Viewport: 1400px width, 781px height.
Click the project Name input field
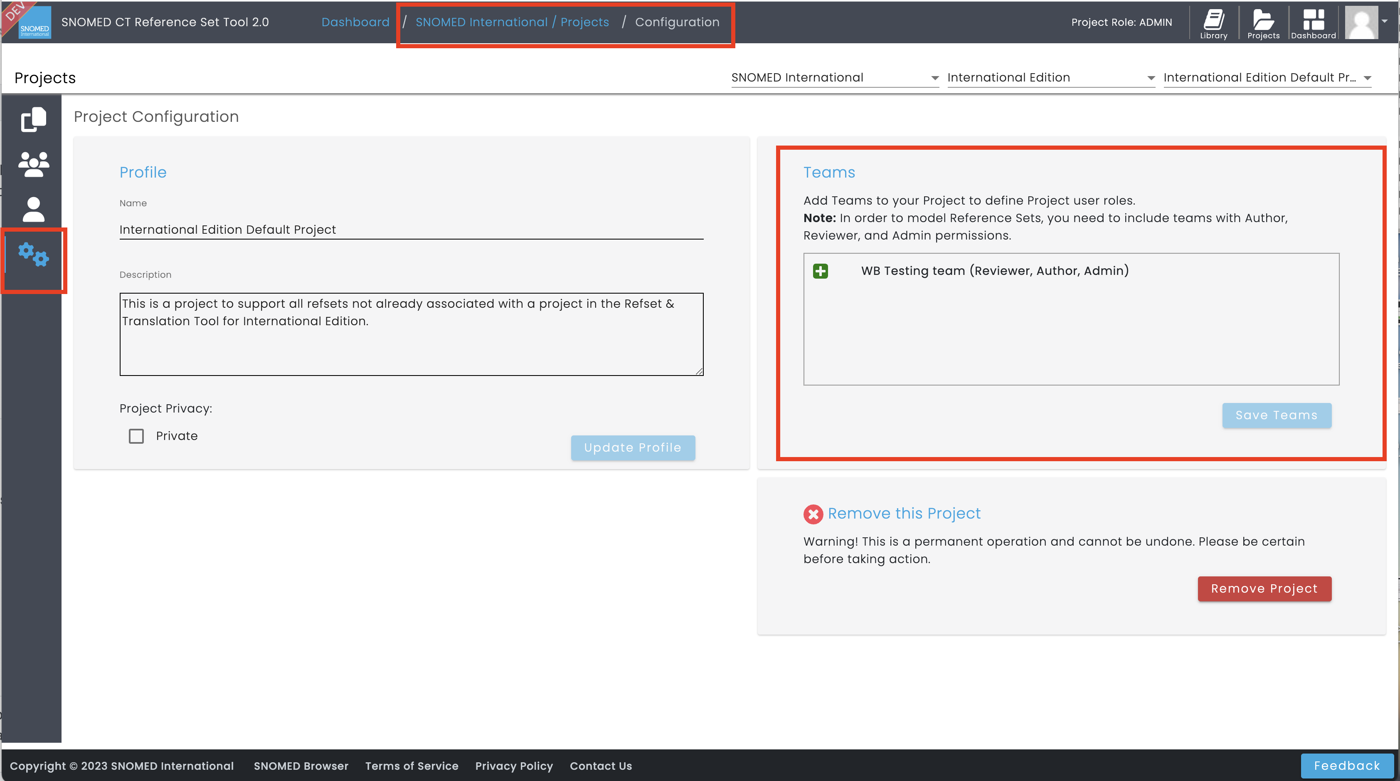point(412,230)
